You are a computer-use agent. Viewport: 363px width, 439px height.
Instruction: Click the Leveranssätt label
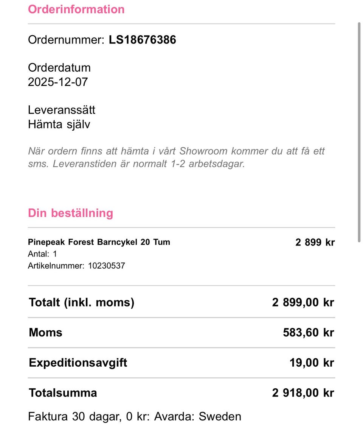62,110
